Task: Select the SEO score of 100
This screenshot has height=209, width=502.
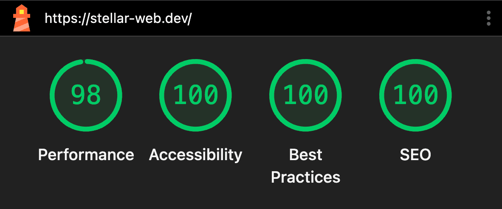Action: pyautogui.click(x=415, y=95)
